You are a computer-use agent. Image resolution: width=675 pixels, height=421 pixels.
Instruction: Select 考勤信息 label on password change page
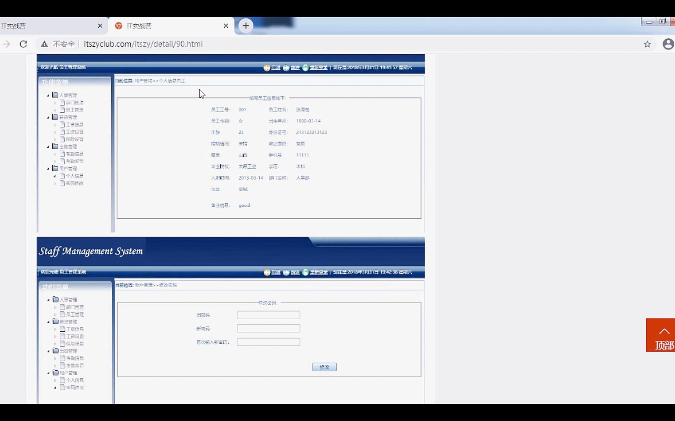[x=75, y=358]
